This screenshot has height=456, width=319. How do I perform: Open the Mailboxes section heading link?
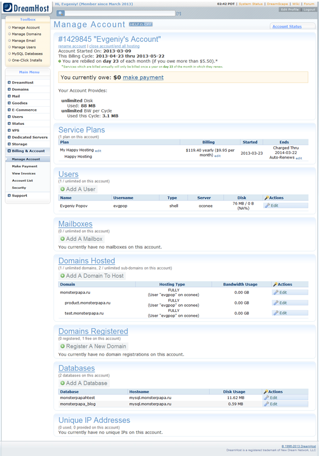click(75, 224)
